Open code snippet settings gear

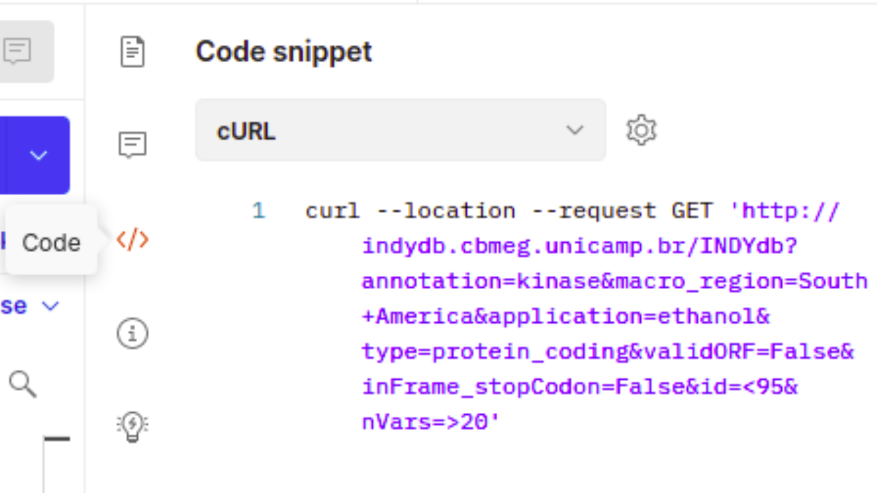[x=641, y=131]
